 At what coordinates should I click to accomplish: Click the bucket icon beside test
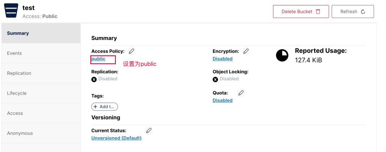tap(11, 11)
